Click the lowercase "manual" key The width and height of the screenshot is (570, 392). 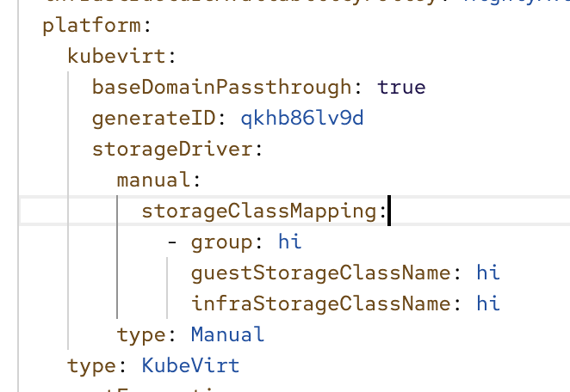(153, 180)
